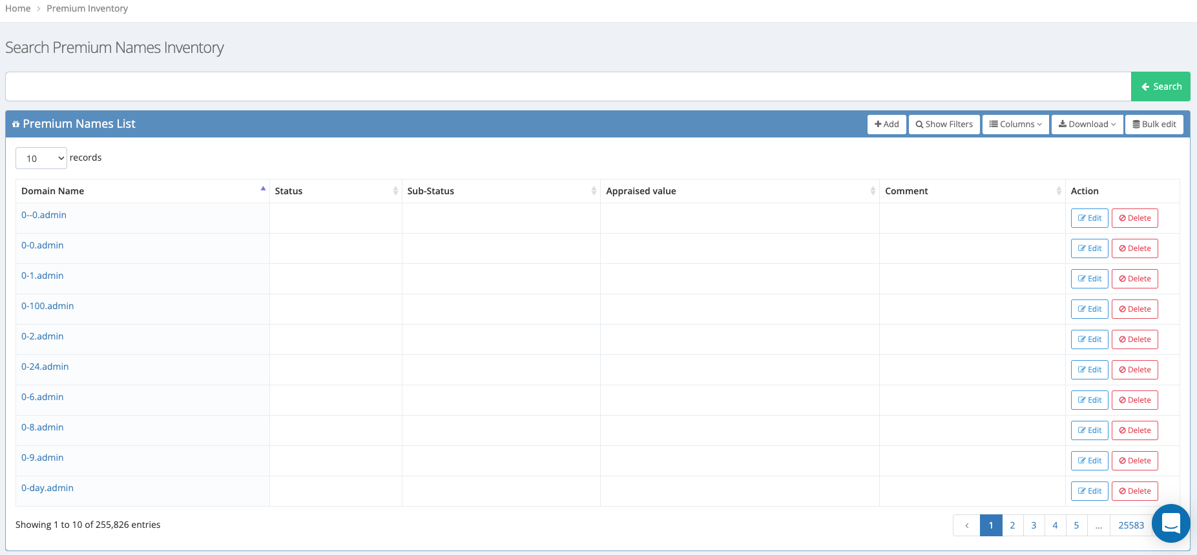The image size is (1197, 555).
Task: Go to page 5 in pagination
Action: (1076, 525)
